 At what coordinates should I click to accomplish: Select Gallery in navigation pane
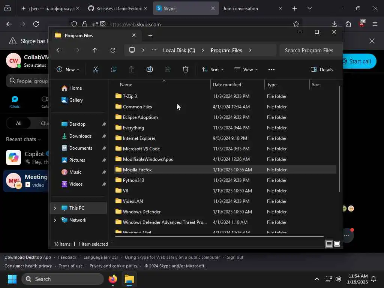coord(76,100)
